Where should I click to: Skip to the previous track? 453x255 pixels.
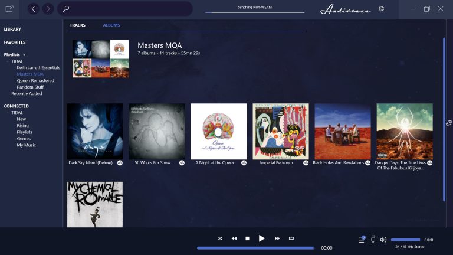[x=234, y=238]
